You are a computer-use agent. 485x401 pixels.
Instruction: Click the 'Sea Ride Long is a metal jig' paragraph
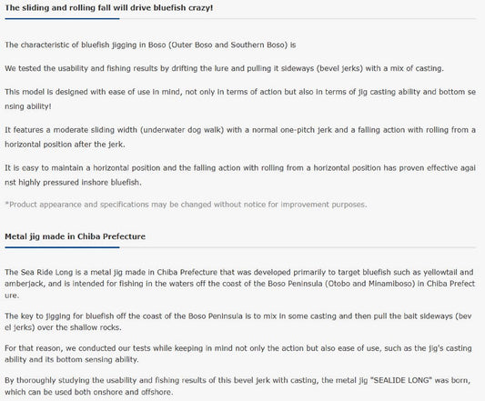pos(239,284)
